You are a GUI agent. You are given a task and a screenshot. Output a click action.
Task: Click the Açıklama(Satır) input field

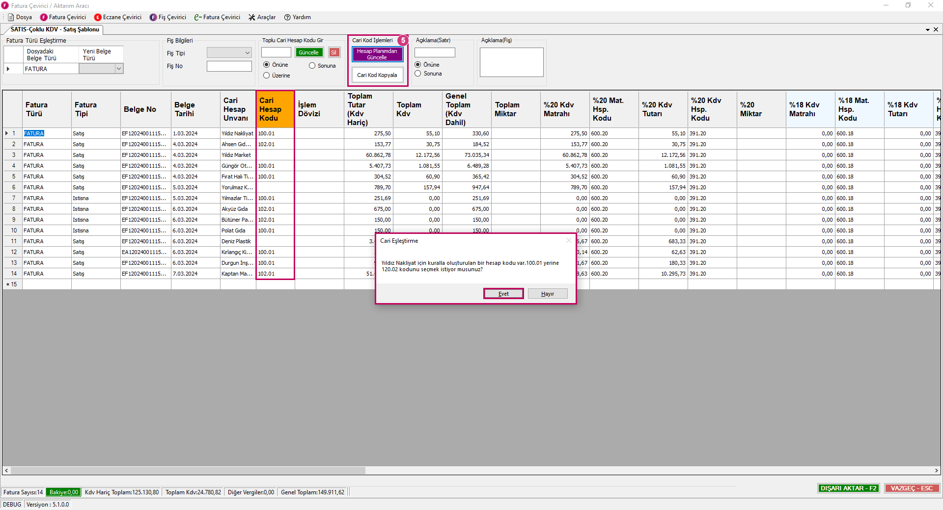pyautogui.click(x=435, y=52)
